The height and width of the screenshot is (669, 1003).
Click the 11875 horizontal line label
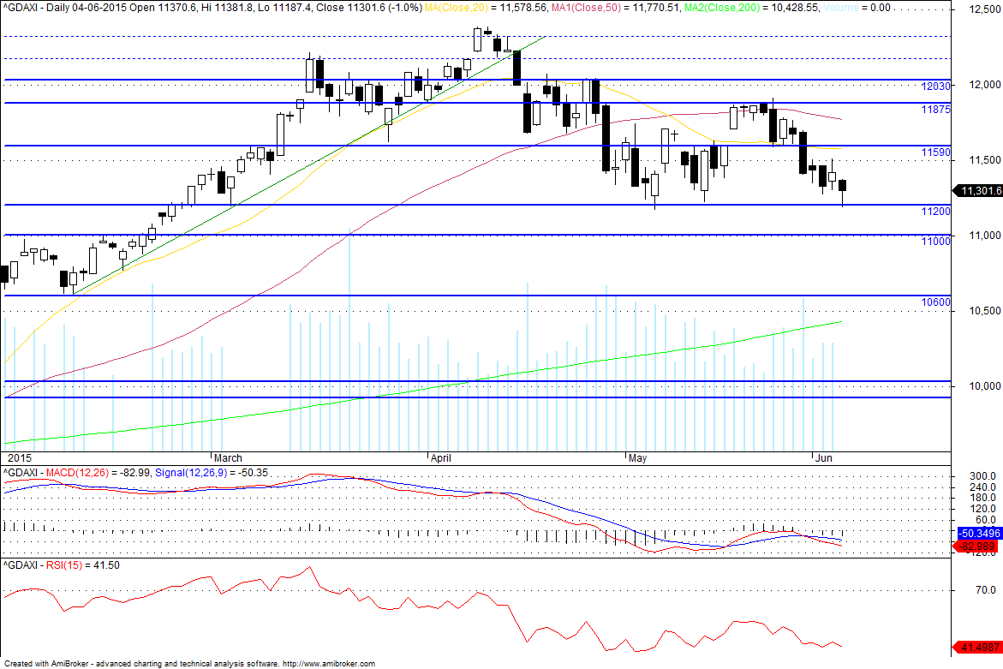[935, 110]
